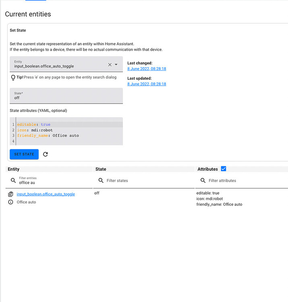The width and height of the screenshot is (288, 302).
Task: Open the input_boolean.office_auto_toggle entity link
Action: coord(46,194)
